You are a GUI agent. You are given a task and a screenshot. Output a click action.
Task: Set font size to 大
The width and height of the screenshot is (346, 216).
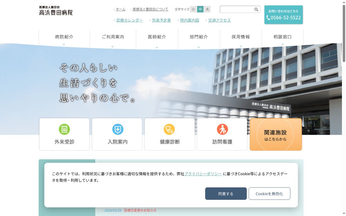(x=207, y=9)
